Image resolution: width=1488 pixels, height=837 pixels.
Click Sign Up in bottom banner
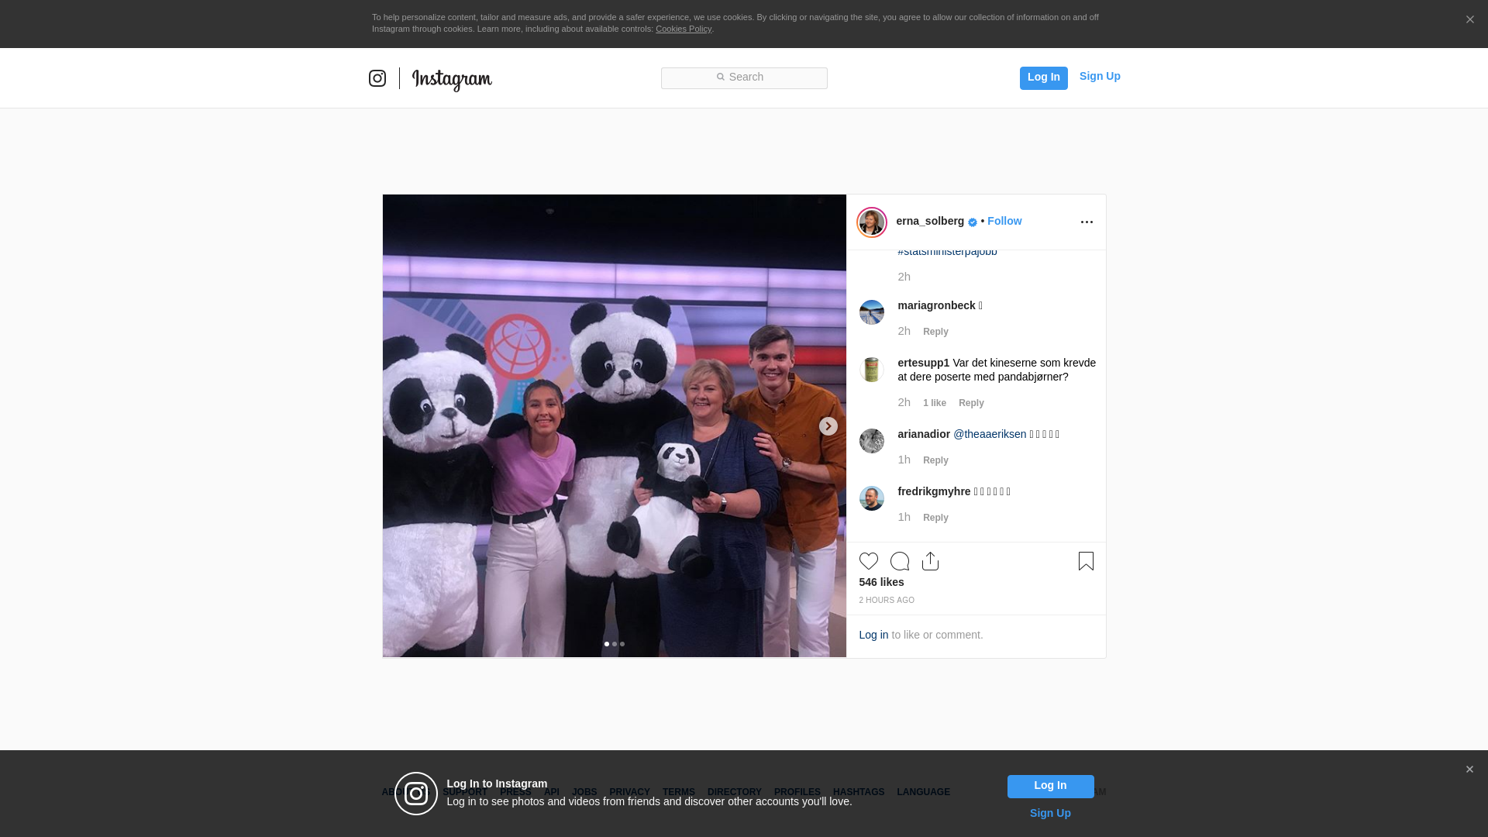[x=1050, y=813]
